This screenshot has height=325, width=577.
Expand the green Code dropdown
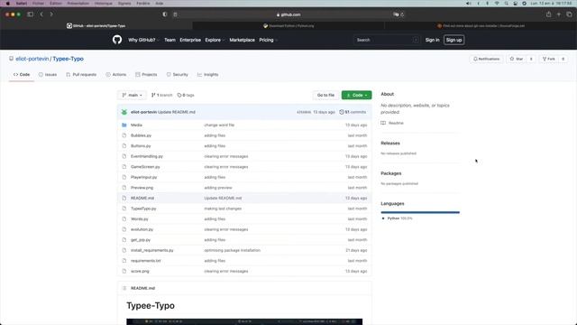tap(357, 95)
